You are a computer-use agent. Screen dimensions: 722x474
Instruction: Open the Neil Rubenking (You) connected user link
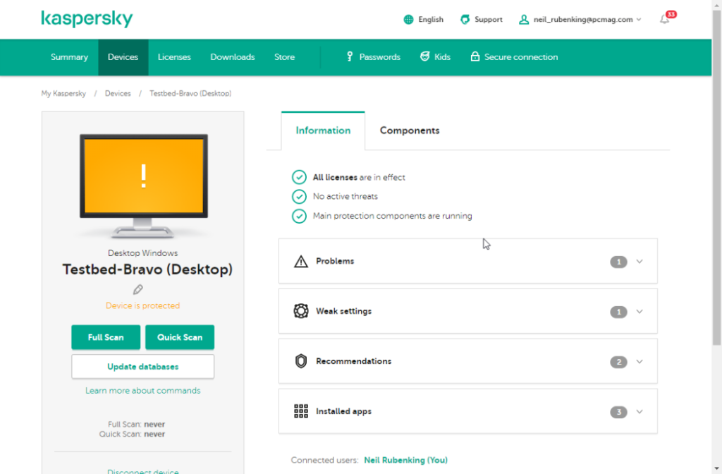coord(405,459)
